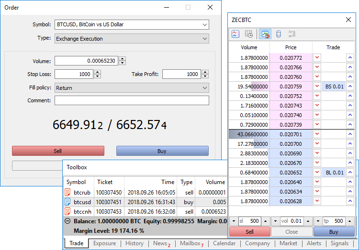Click blue buy arrow at price 0.020759
The height and width of the screenshot is (250, 359).
point(350,87)
